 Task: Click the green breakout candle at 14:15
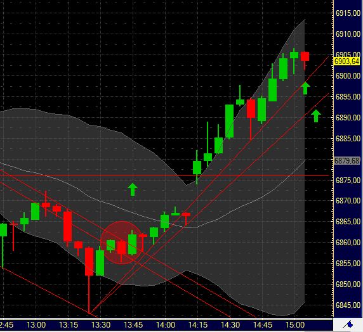pyautogui.click(x=197, y=167)
